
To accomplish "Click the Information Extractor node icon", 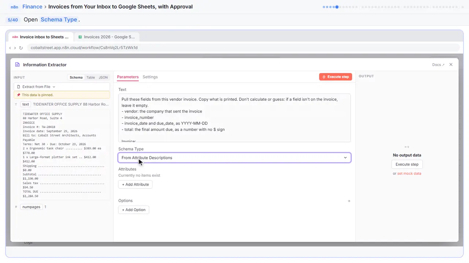I will tap(17, 65).
